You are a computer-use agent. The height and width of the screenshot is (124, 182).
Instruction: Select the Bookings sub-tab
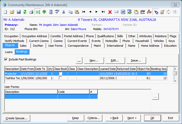(x=22, y=52)
